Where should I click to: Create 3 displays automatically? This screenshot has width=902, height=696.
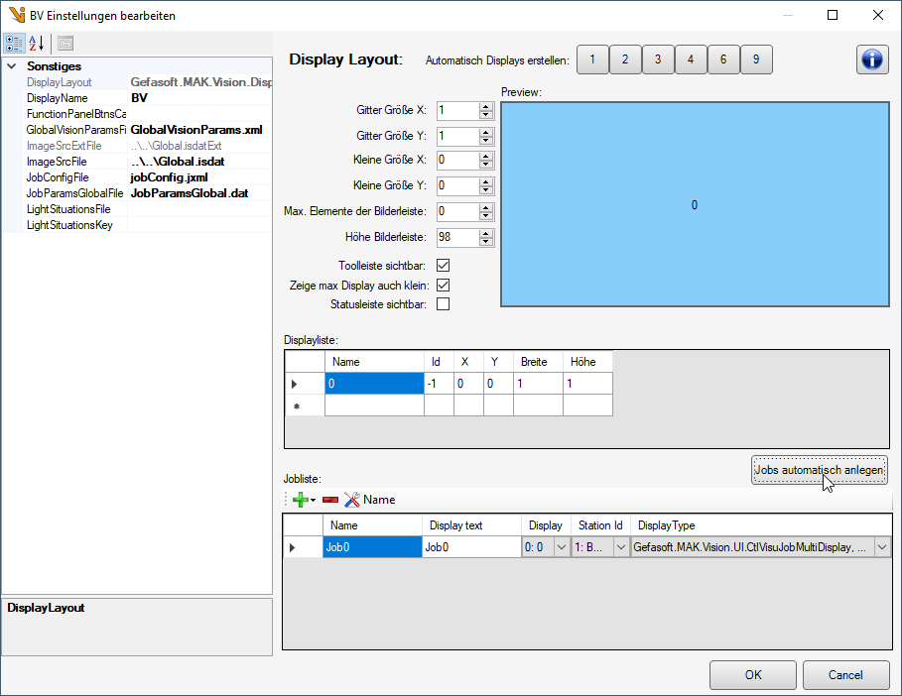(658, 59)
